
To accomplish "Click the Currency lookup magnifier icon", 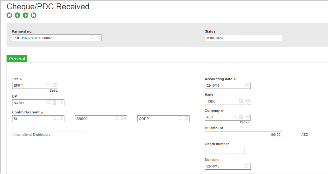I will (x=235, y=117).
